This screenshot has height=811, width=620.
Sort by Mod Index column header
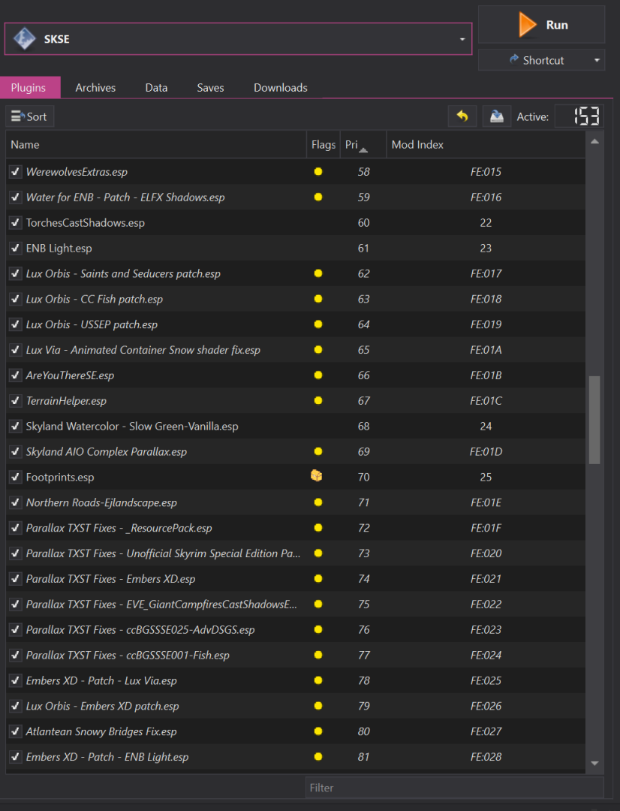[486, 145]
